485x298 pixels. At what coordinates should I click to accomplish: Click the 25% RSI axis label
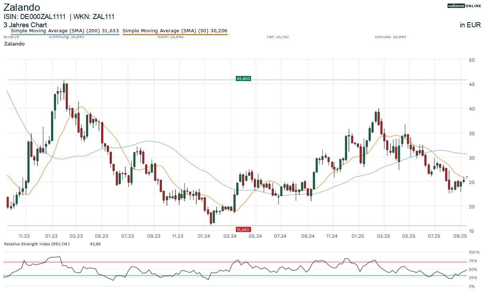(x=473, y=278)
